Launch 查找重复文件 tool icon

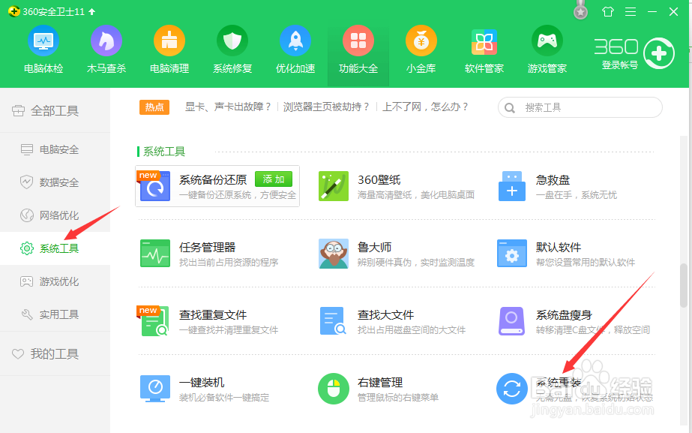tap(155, 321)
